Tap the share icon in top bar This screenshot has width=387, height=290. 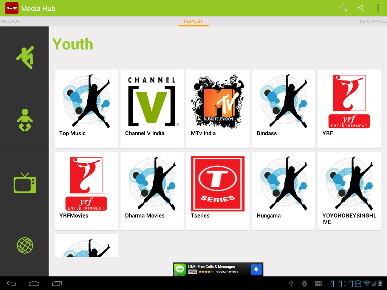point(361,8)
